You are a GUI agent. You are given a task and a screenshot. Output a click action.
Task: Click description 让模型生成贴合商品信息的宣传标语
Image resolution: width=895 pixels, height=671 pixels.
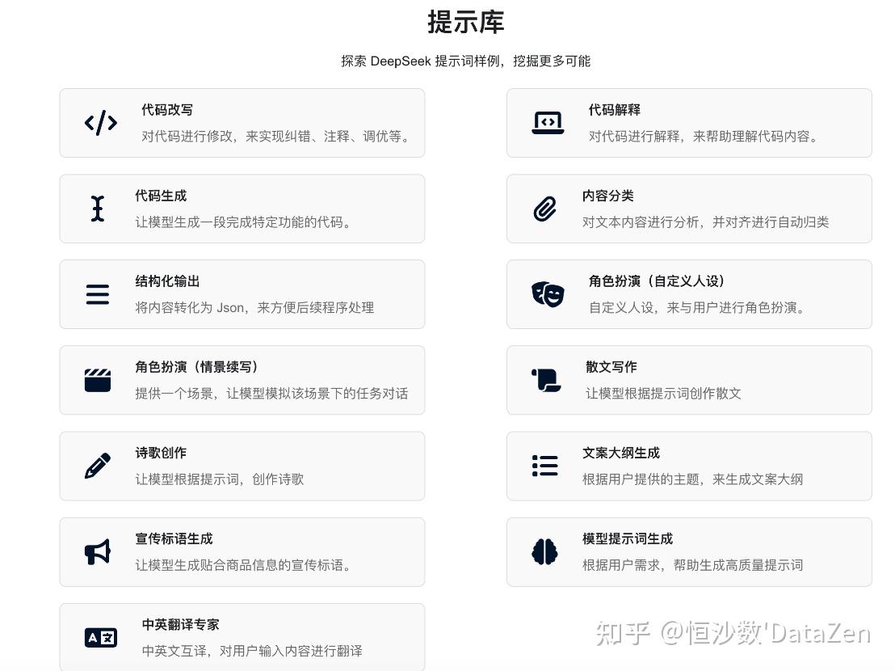click(x=244, y=565)
